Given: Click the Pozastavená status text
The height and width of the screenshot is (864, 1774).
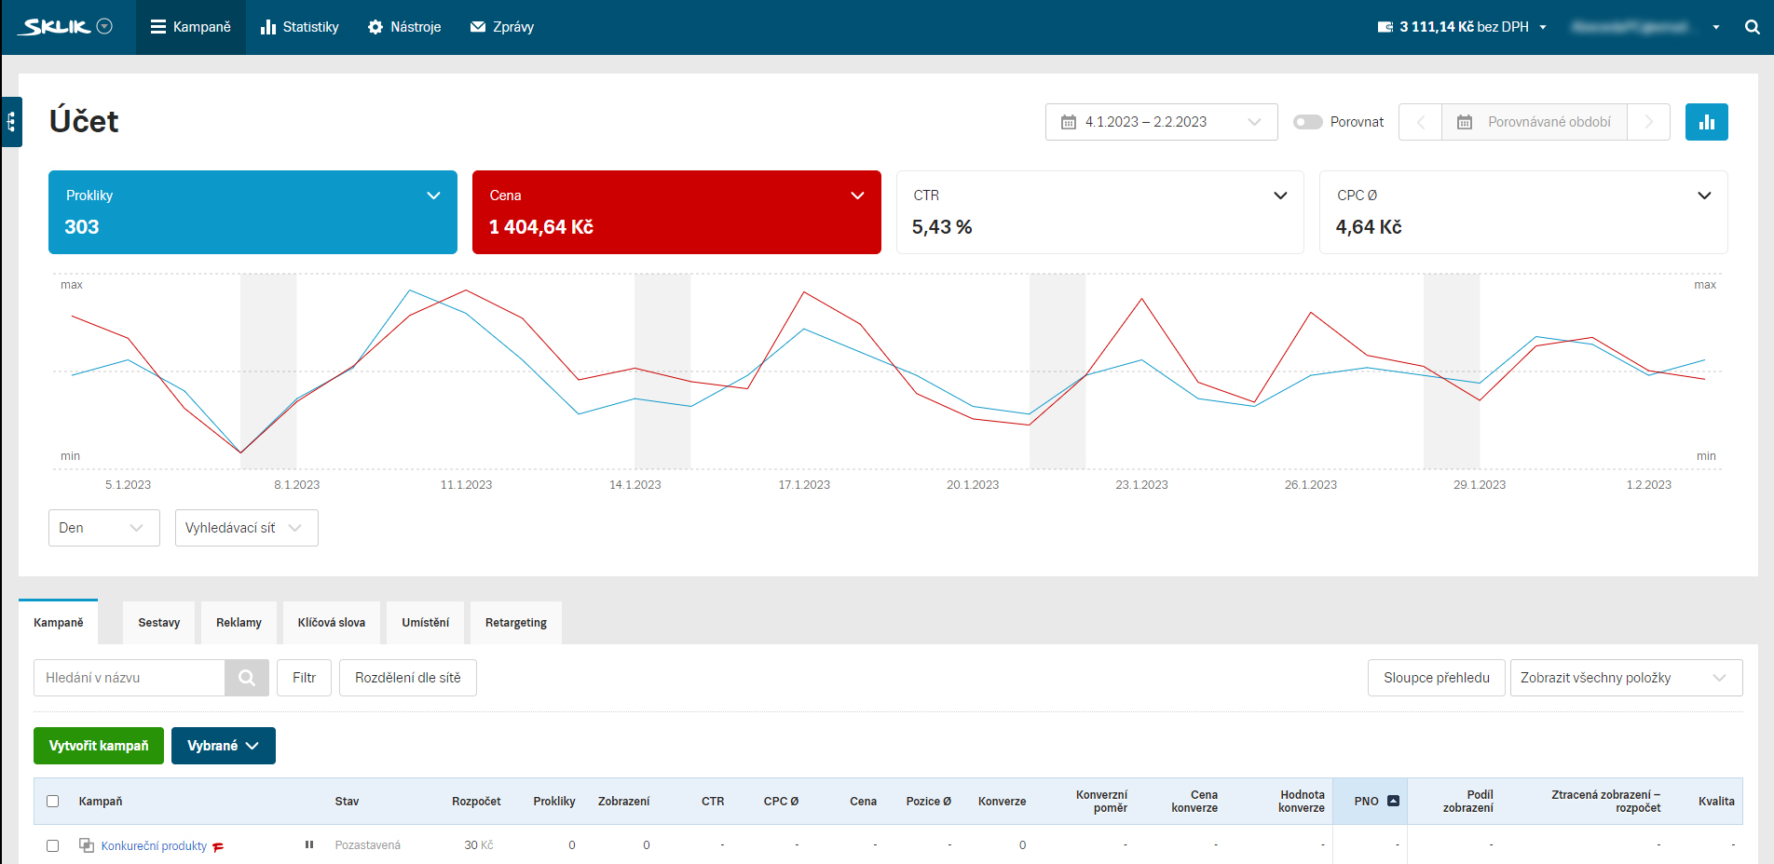Looking at the screenshot, I should click(x=367, y=845).
